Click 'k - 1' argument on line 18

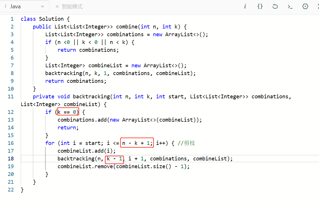(114, 159)
